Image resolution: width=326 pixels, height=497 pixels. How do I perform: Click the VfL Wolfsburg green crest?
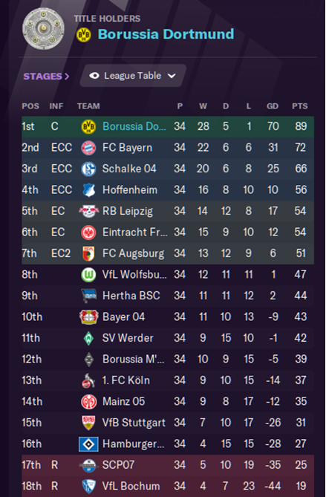tap(88, 275)
